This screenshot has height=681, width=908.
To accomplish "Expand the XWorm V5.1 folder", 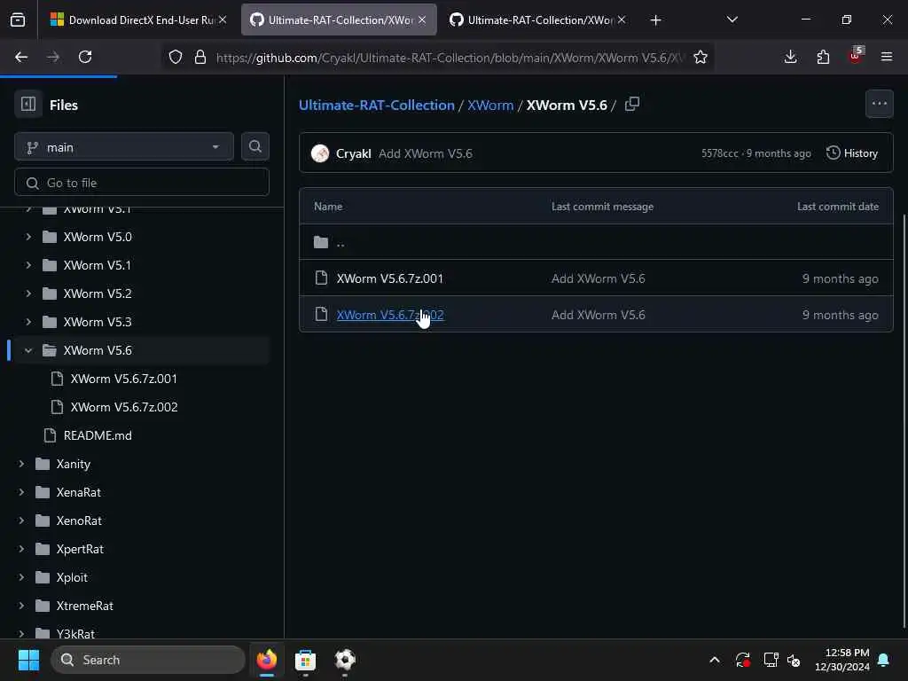I will (x=27, y=264).
